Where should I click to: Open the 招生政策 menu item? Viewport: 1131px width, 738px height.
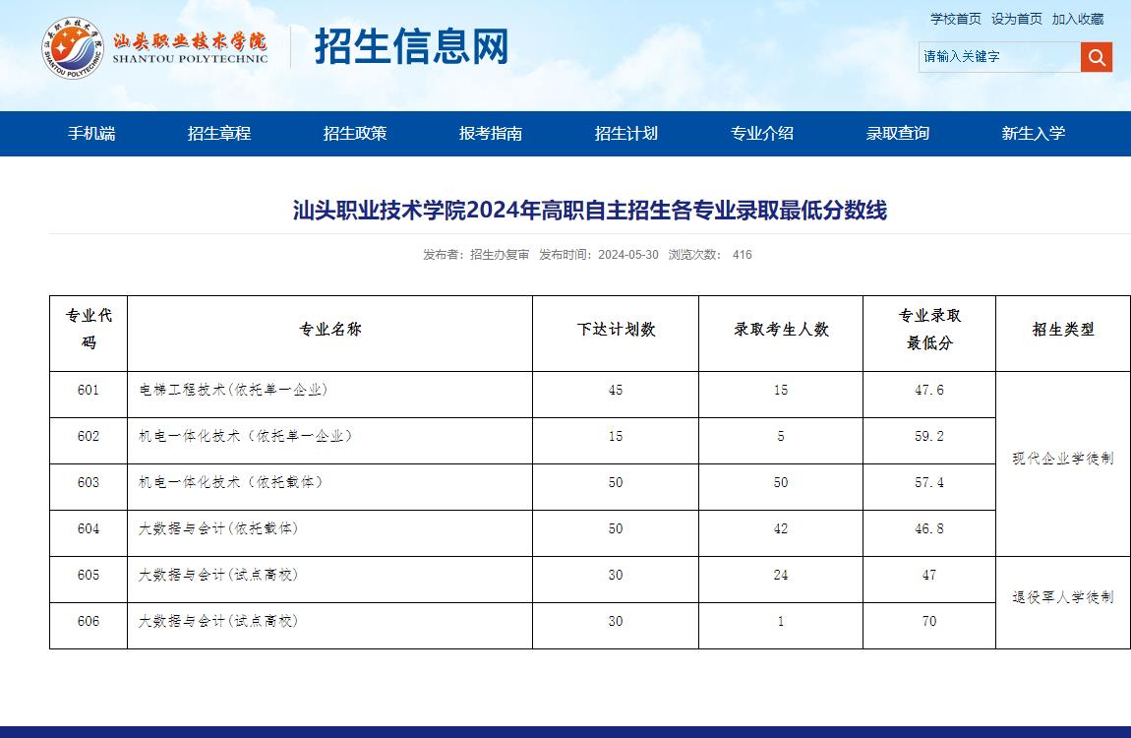355,134
